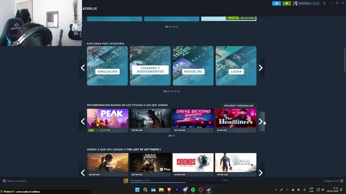Click the download progress bar
The image size is (346, 194).
click(x=178, y=183)
